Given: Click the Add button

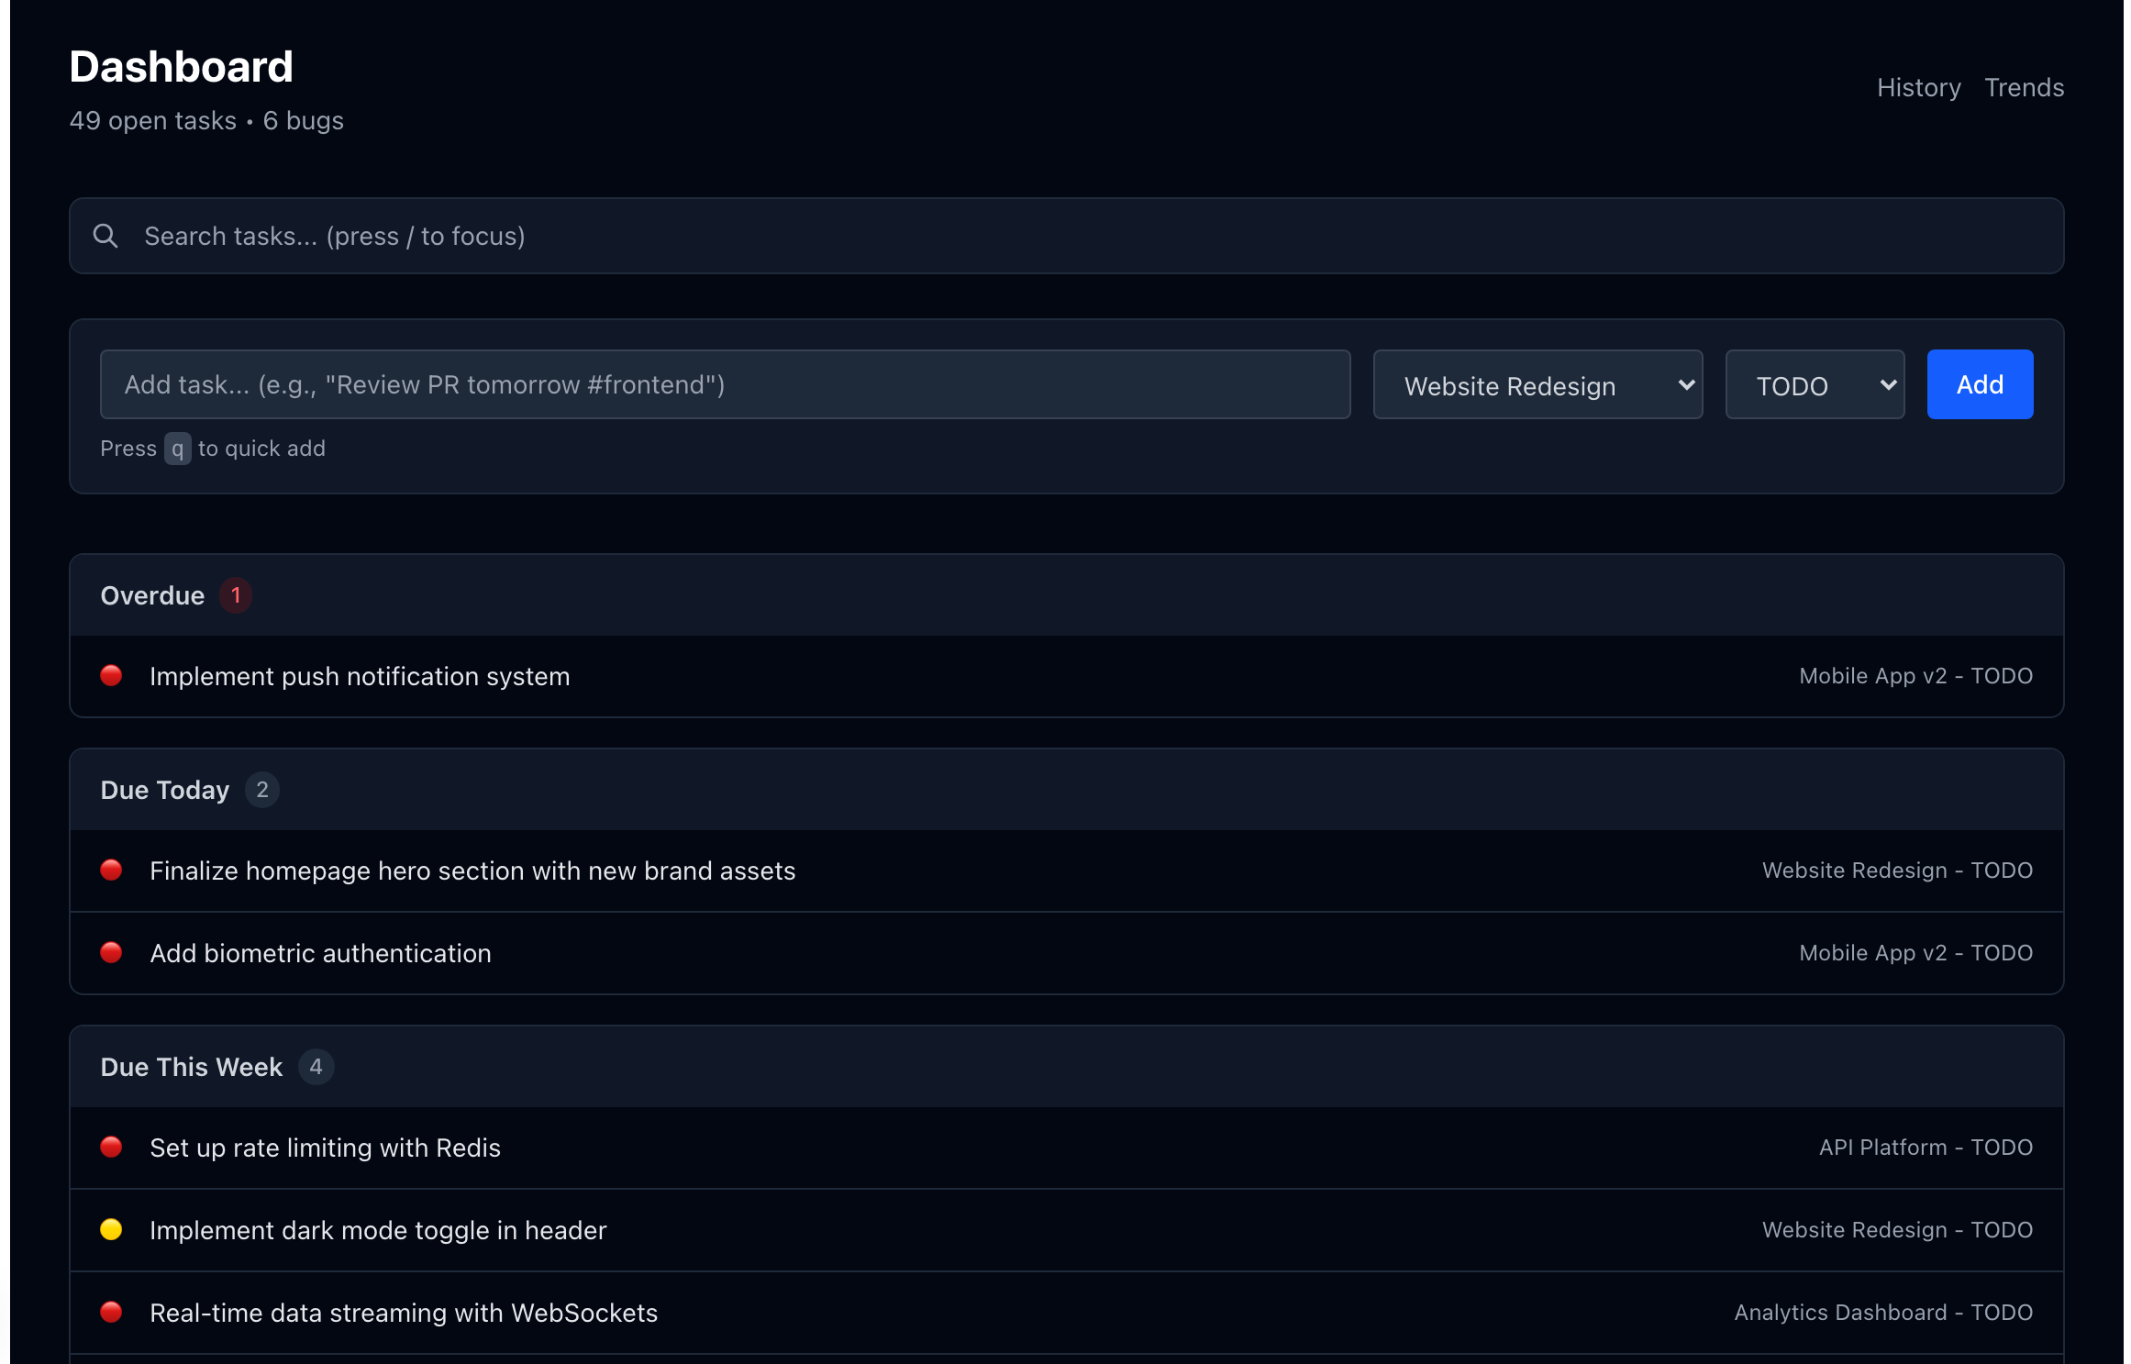Looking at the screenshot, I should [x=1980, y=384].
